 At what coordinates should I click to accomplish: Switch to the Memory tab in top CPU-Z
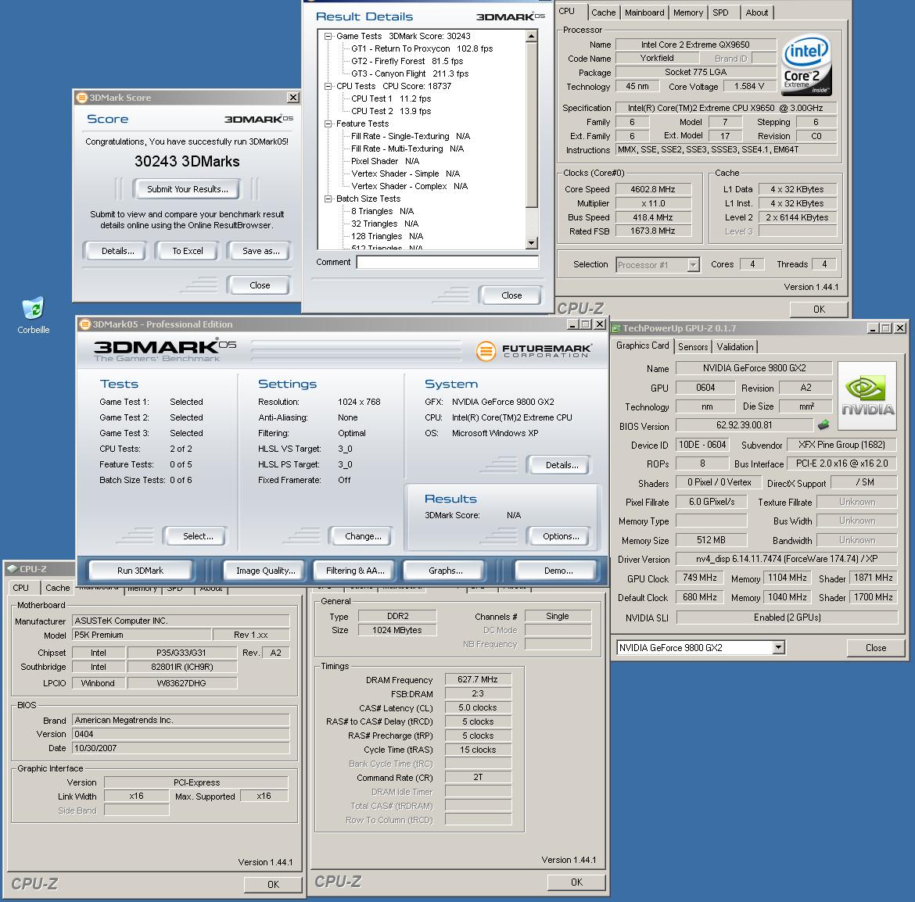pyautogui.click(x=688, y=13)
